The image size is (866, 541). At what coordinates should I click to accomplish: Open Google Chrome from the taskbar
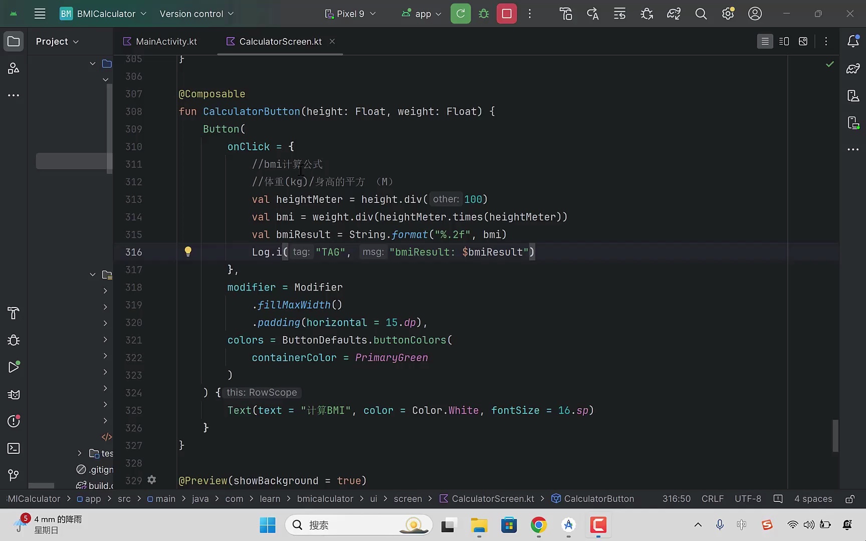coord(538,525)
